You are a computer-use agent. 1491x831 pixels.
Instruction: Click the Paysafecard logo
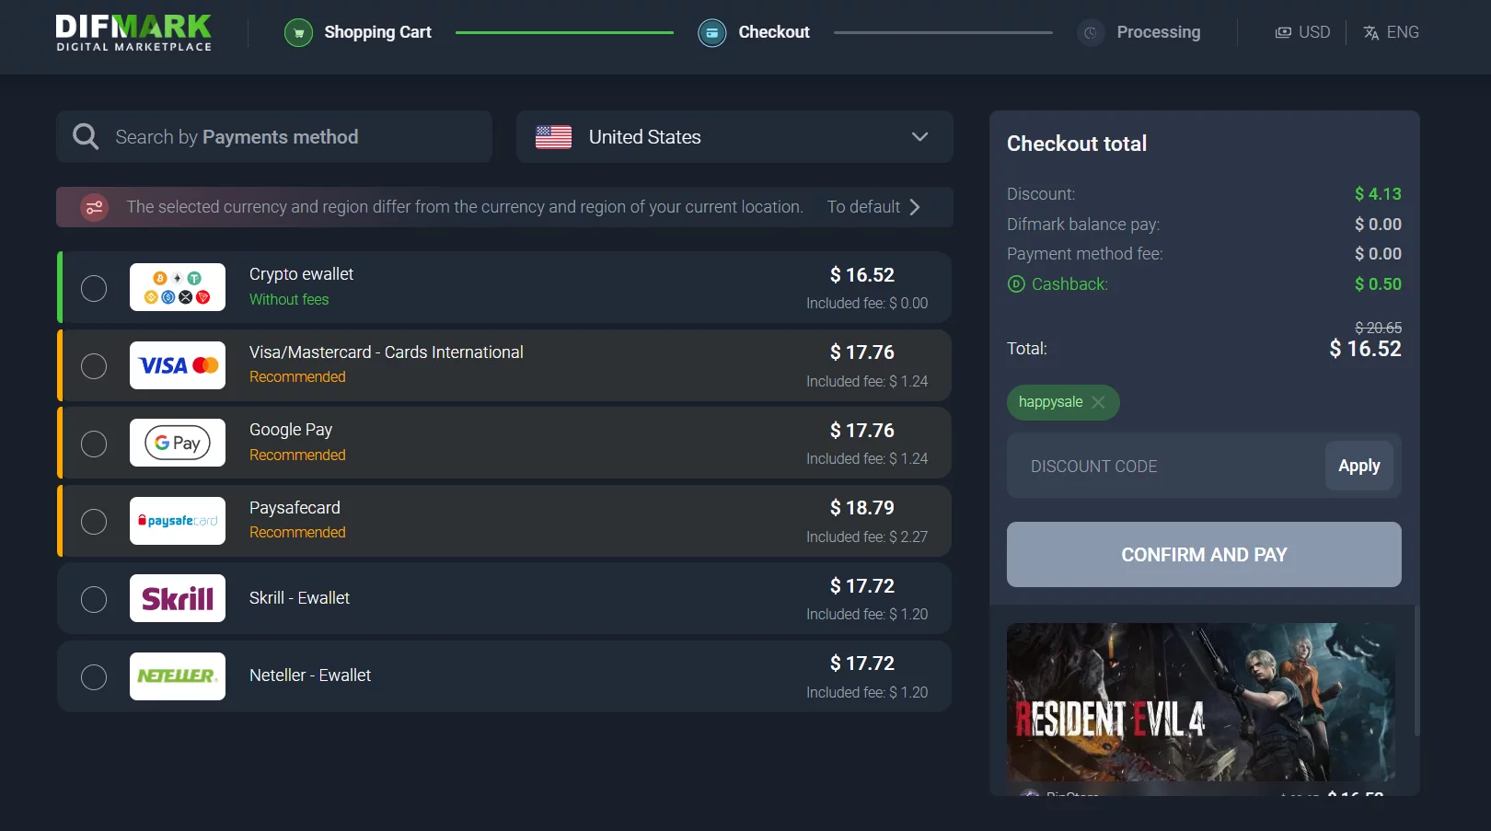pyautogui.click(x=178, y=521)
